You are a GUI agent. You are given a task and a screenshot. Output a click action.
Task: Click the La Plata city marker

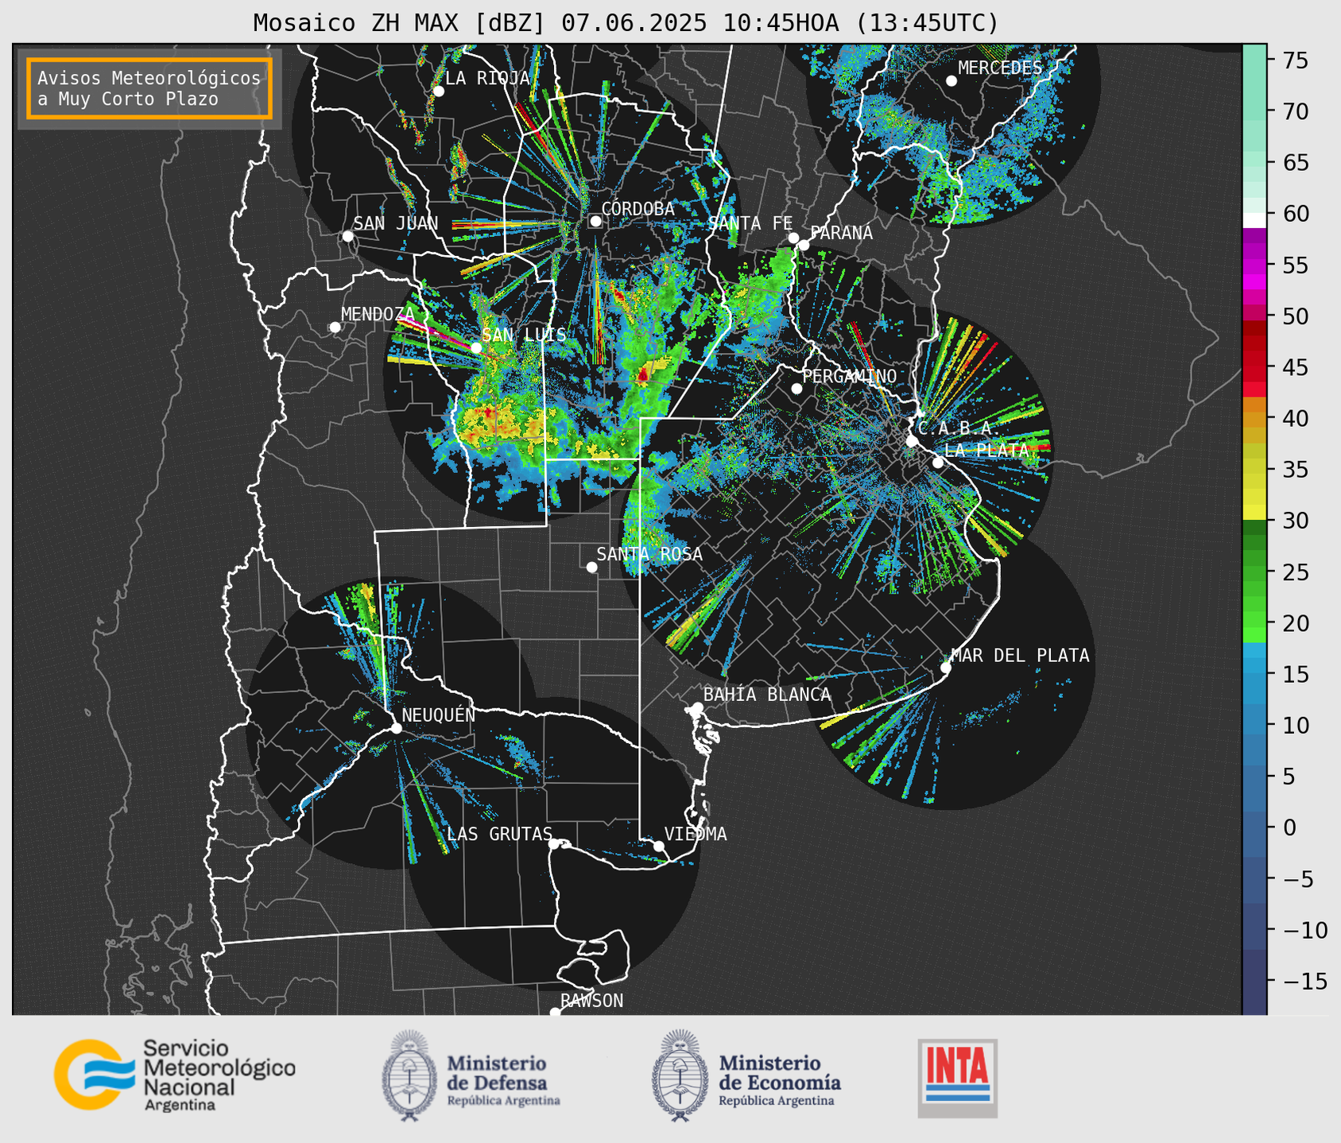coord(938,463)
